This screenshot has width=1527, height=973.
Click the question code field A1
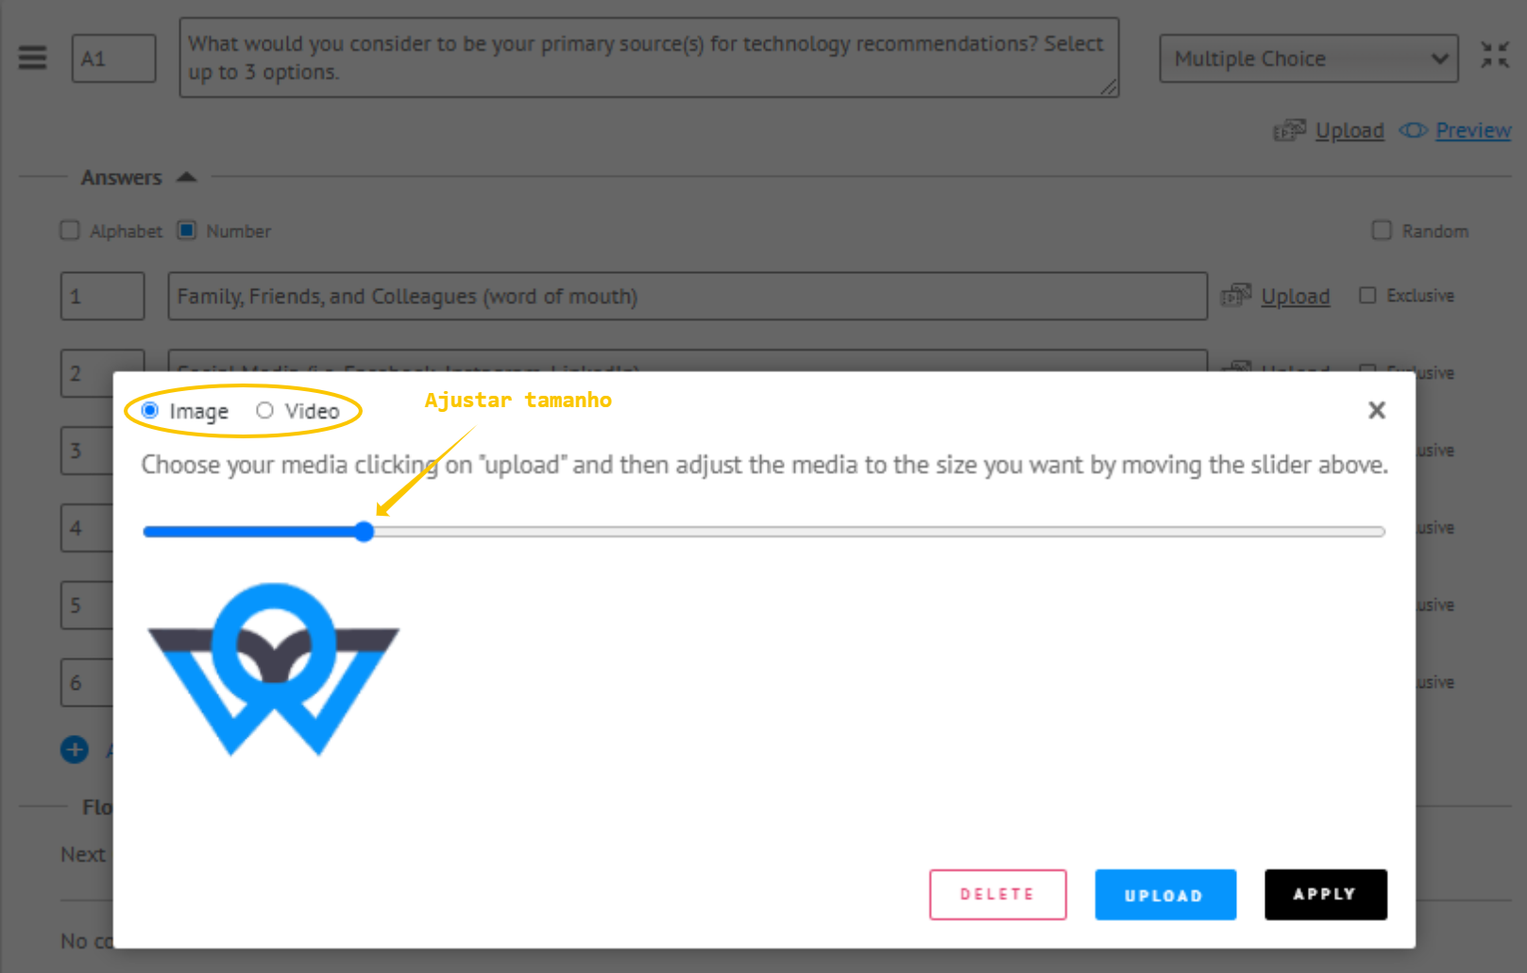[114, 59]
